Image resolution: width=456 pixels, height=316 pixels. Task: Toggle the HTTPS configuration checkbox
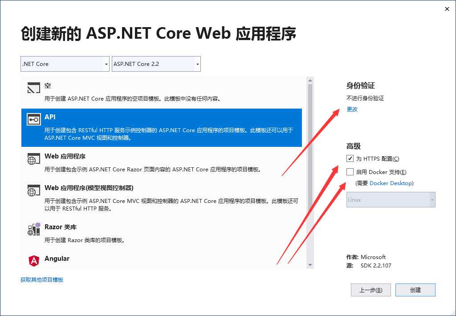(x=350, y=158)
